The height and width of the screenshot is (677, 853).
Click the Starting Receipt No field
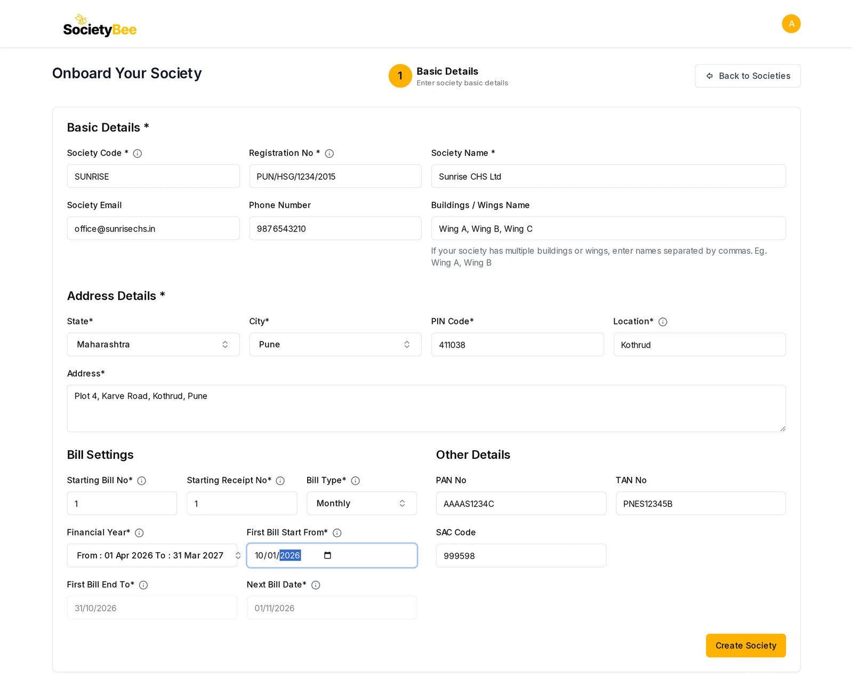pyautogui.click(x=242, y=504)
